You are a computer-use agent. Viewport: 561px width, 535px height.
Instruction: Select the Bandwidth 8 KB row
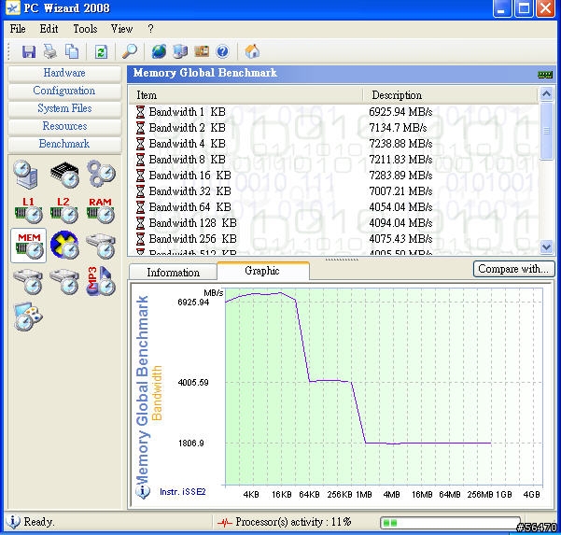[x=333, y=160]
